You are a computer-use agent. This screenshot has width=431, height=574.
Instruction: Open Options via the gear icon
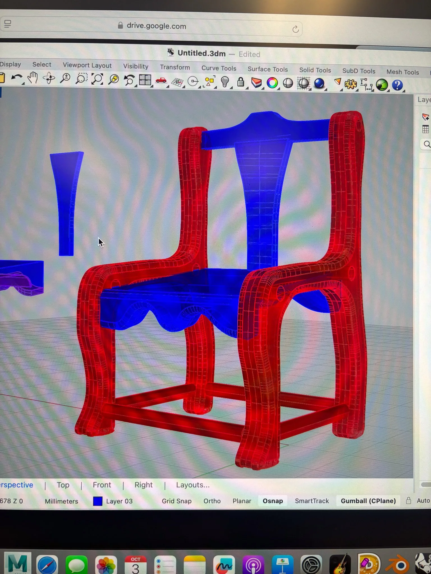point(350,84)
